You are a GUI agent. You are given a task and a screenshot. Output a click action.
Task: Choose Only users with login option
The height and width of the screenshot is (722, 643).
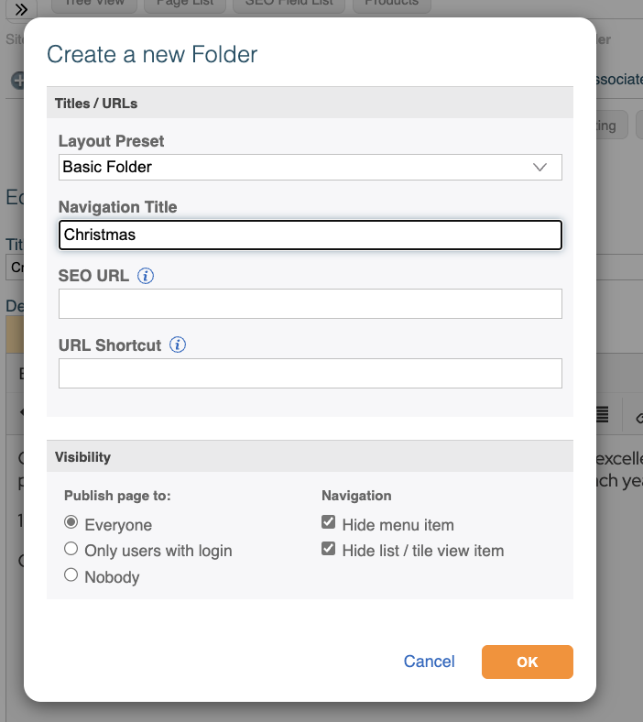[71, 550]
